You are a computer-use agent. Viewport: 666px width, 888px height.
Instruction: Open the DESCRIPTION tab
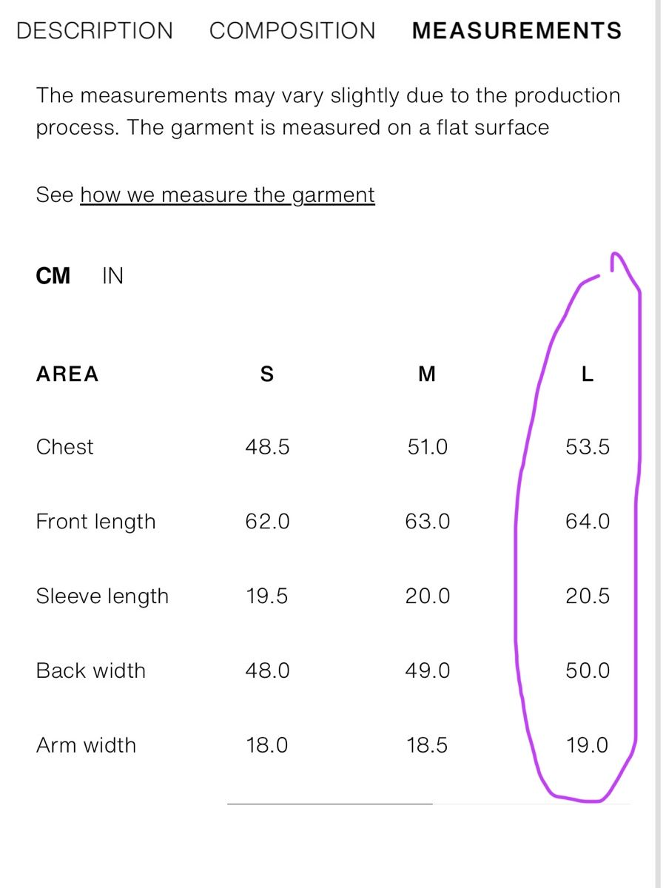coord(94,31)
